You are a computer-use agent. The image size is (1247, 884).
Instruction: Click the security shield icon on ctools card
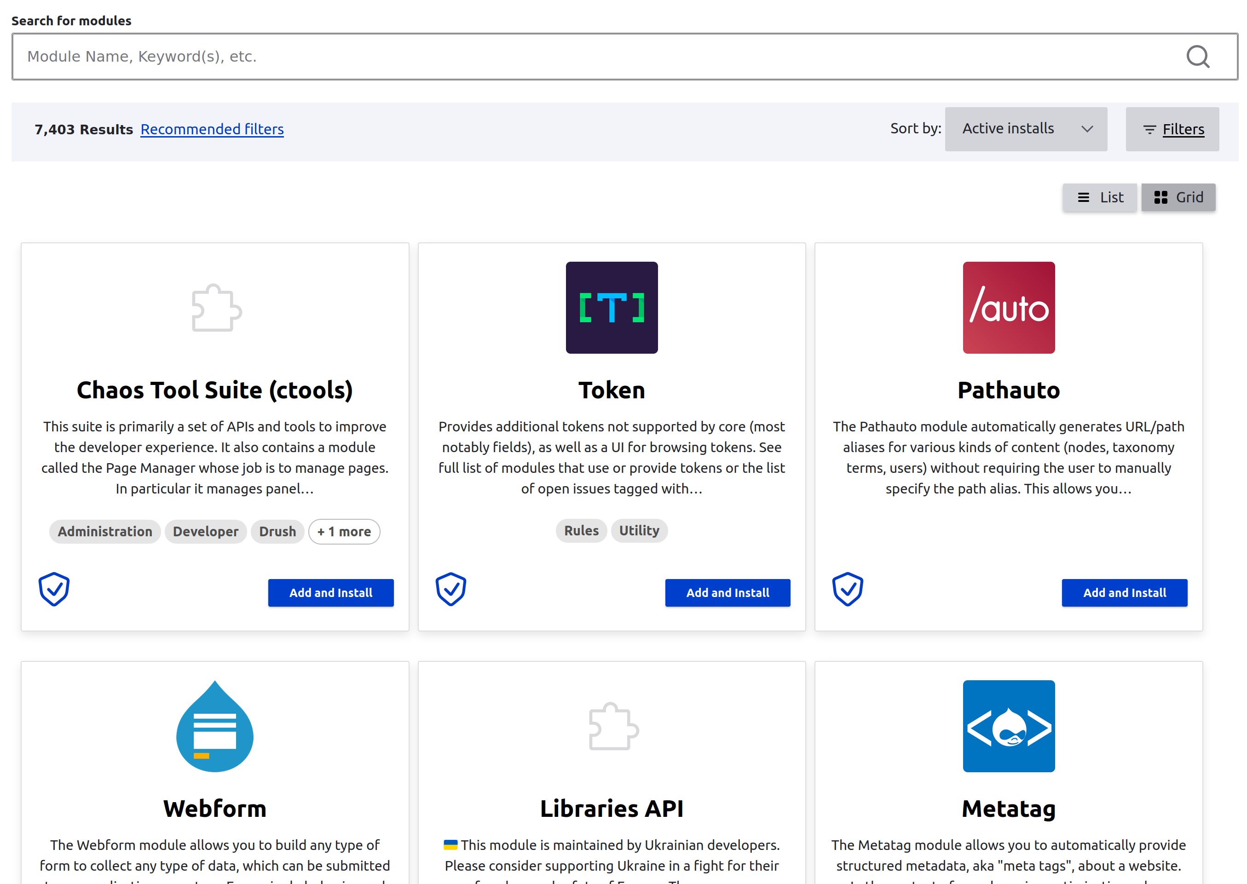point(54,588)
